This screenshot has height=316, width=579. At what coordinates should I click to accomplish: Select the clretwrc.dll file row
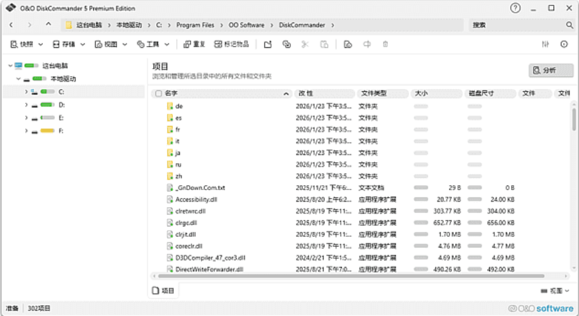point(360,211)
